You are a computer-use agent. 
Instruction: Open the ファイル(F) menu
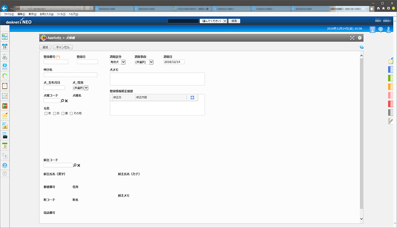[9, 14]
